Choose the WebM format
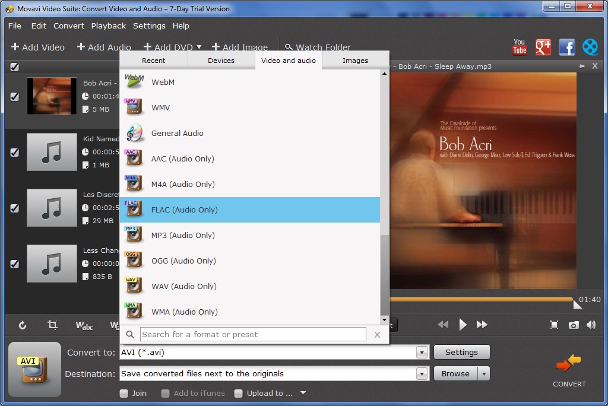The width and height of the screenshot is (608, 406). pyautogui.click(x=250, y=82)
